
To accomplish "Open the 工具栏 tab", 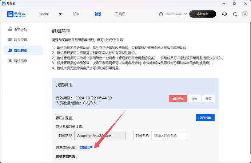I will pyautogui.click(x=120, y=14).
